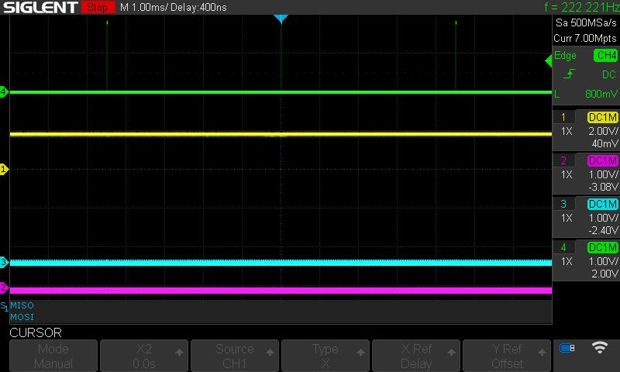Select channel 1 number in the side panel
Screen dimensions: 620x372
tap(563, 117)
